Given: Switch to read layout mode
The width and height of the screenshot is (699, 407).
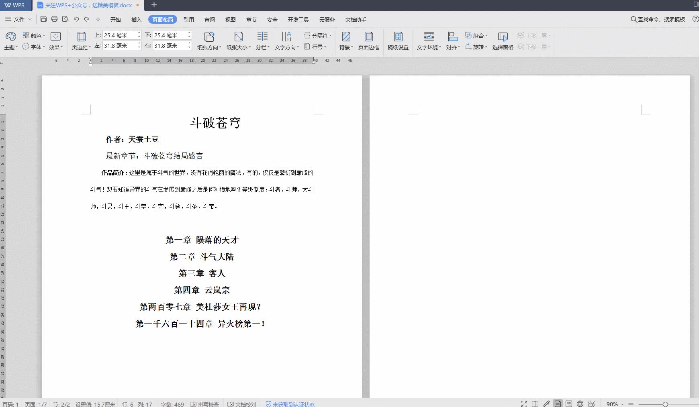Looking at the screenshot, I should pos(535,404).
